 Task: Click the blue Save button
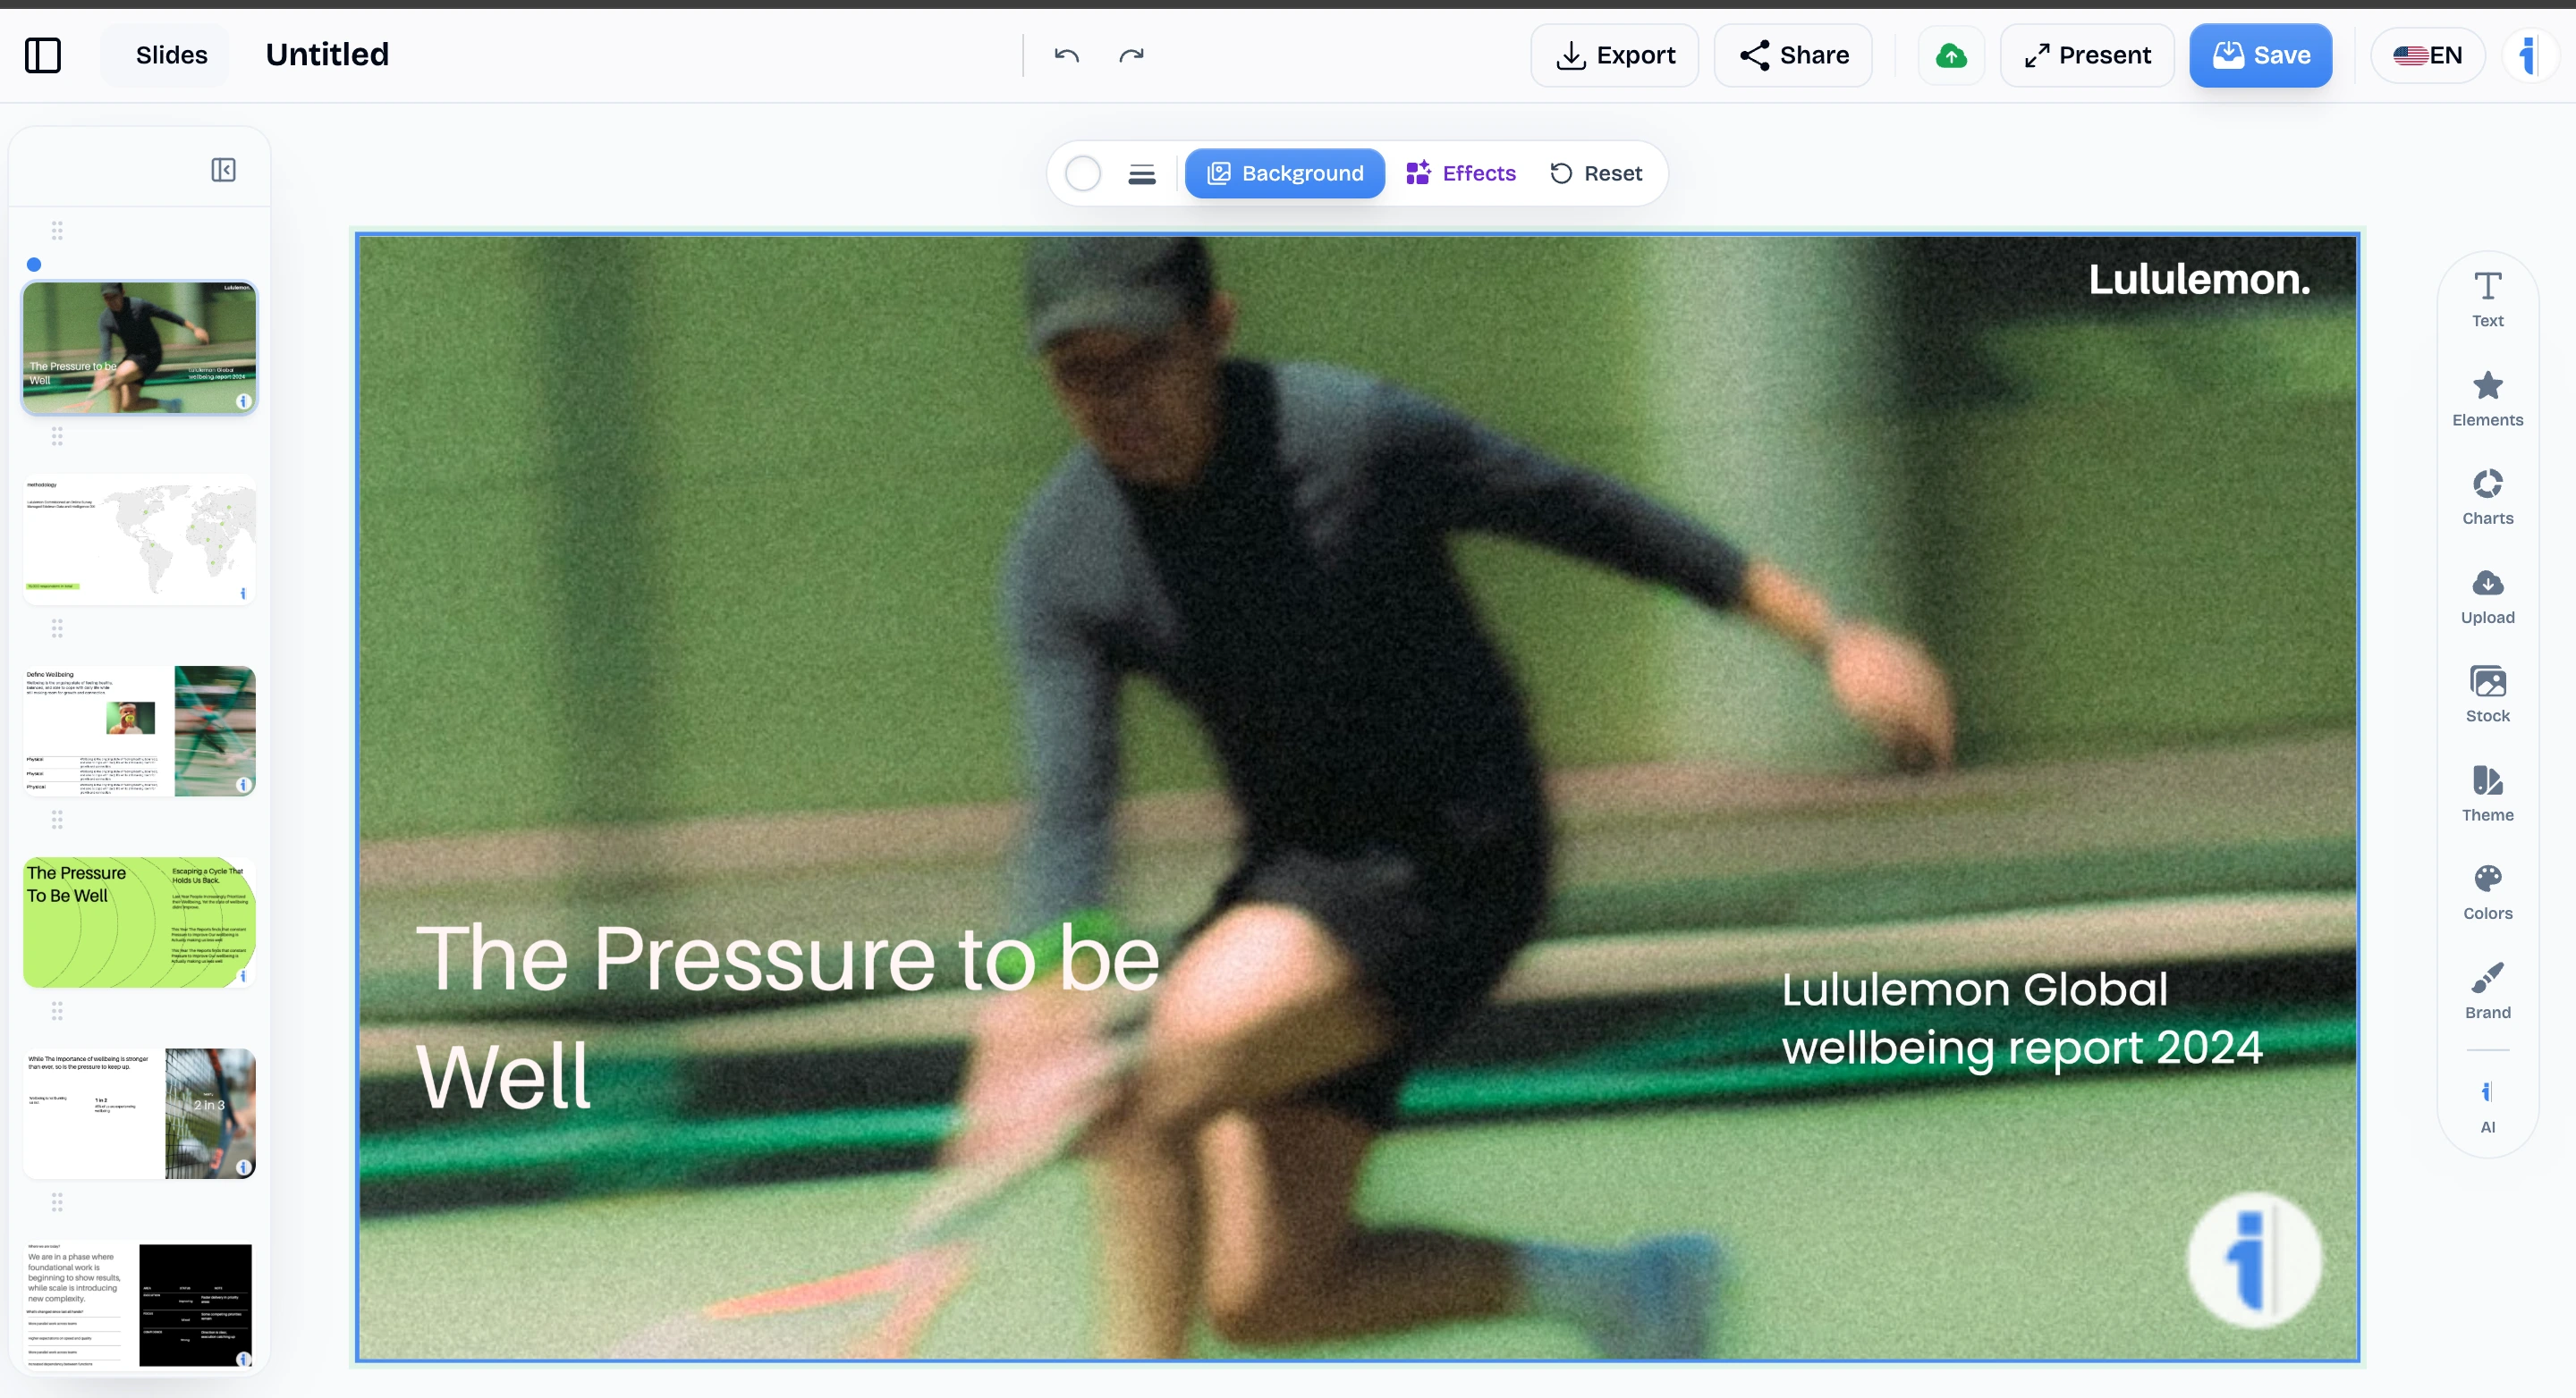(x=2260, y=55)
